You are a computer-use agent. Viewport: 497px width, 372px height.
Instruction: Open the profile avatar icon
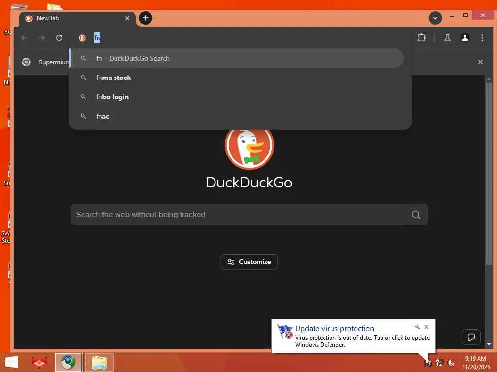(x=464, y=38)
